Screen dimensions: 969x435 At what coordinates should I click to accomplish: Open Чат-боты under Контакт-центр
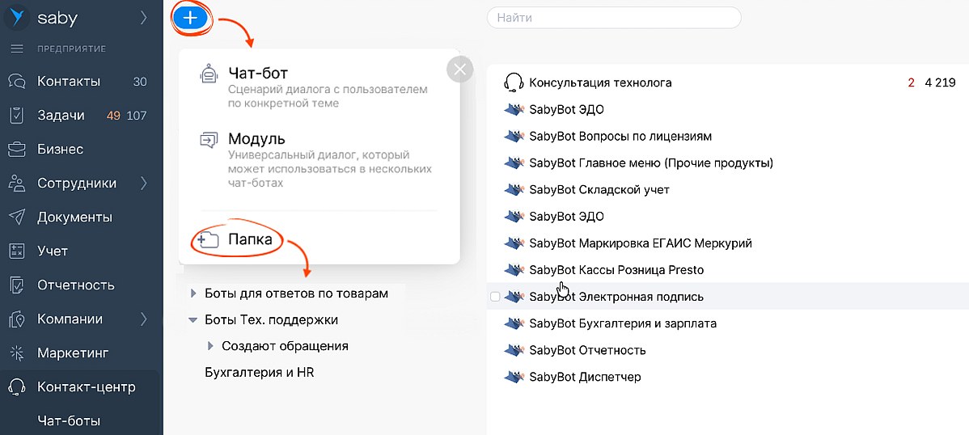point(69,420)
